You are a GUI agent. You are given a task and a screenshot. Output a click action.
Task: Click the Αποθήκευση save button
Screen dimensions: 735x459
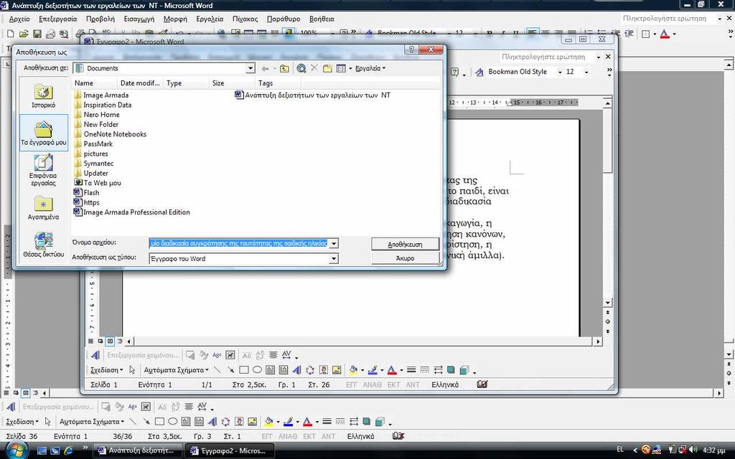pyautogui.click(x=405, y=245)
